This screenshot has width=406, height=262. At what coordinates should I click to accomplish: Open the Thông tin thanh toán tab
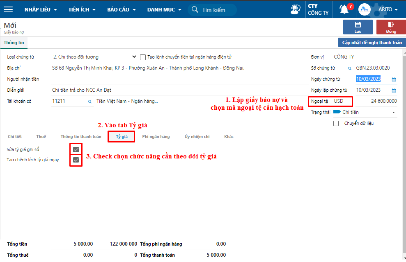(81, 136)
